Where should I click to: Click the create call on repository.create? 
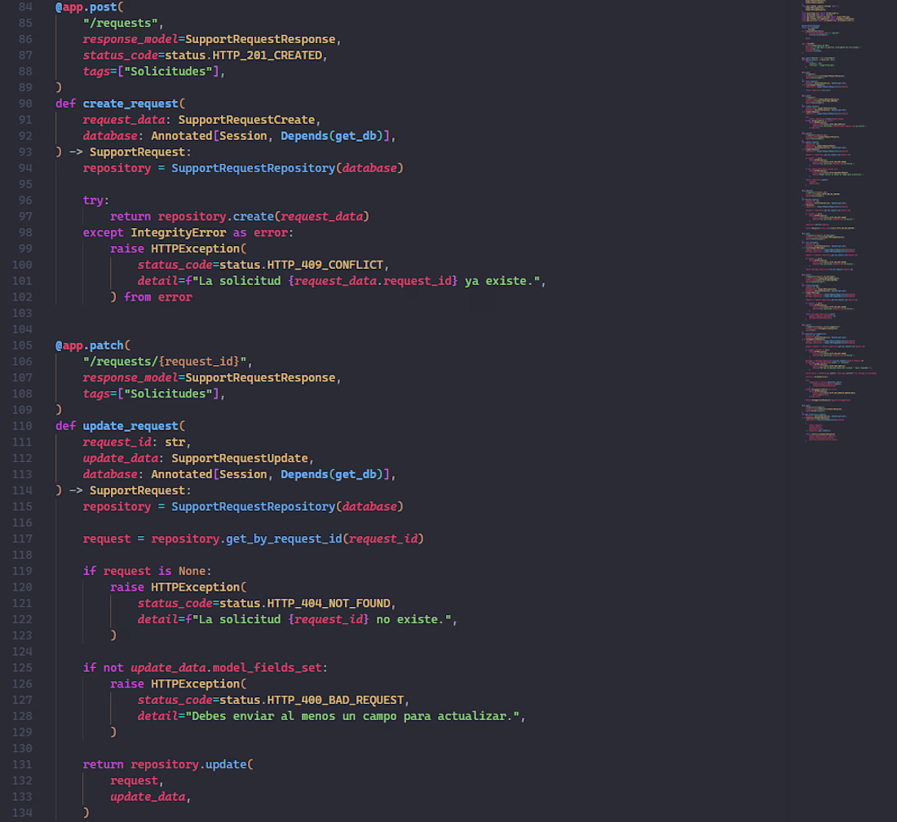click(x=254, y=216)
